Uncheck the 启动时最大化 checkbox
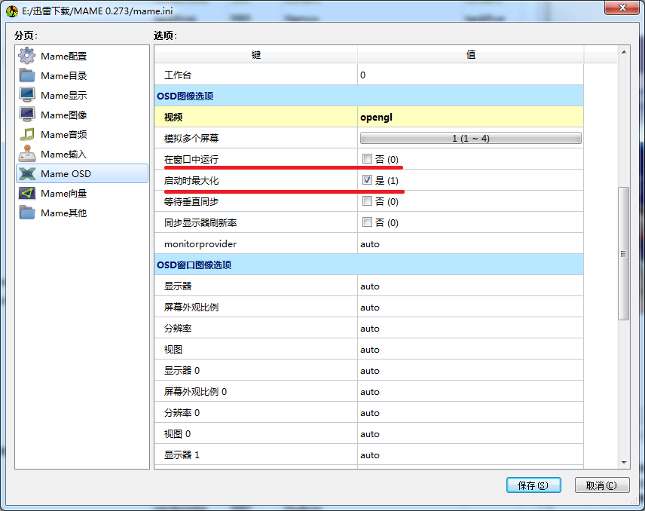 tap(367, 181)
